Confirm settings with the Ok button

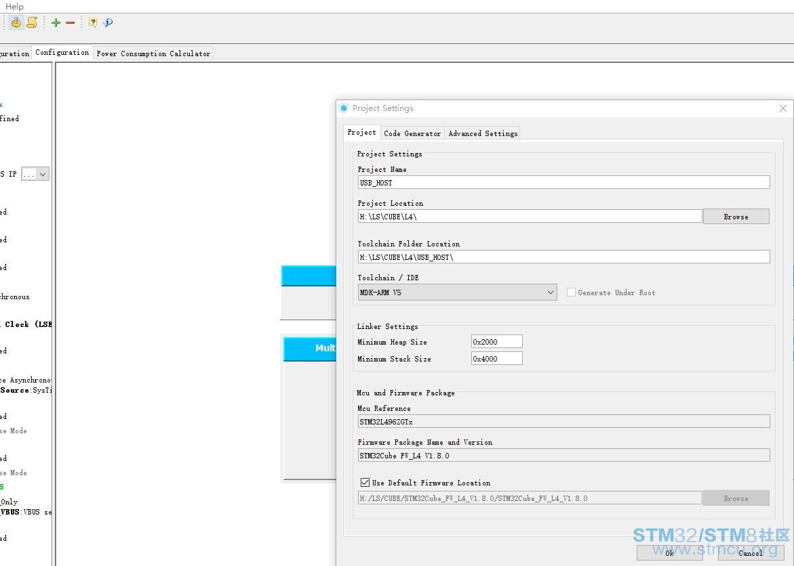click(x=669, y=553)
